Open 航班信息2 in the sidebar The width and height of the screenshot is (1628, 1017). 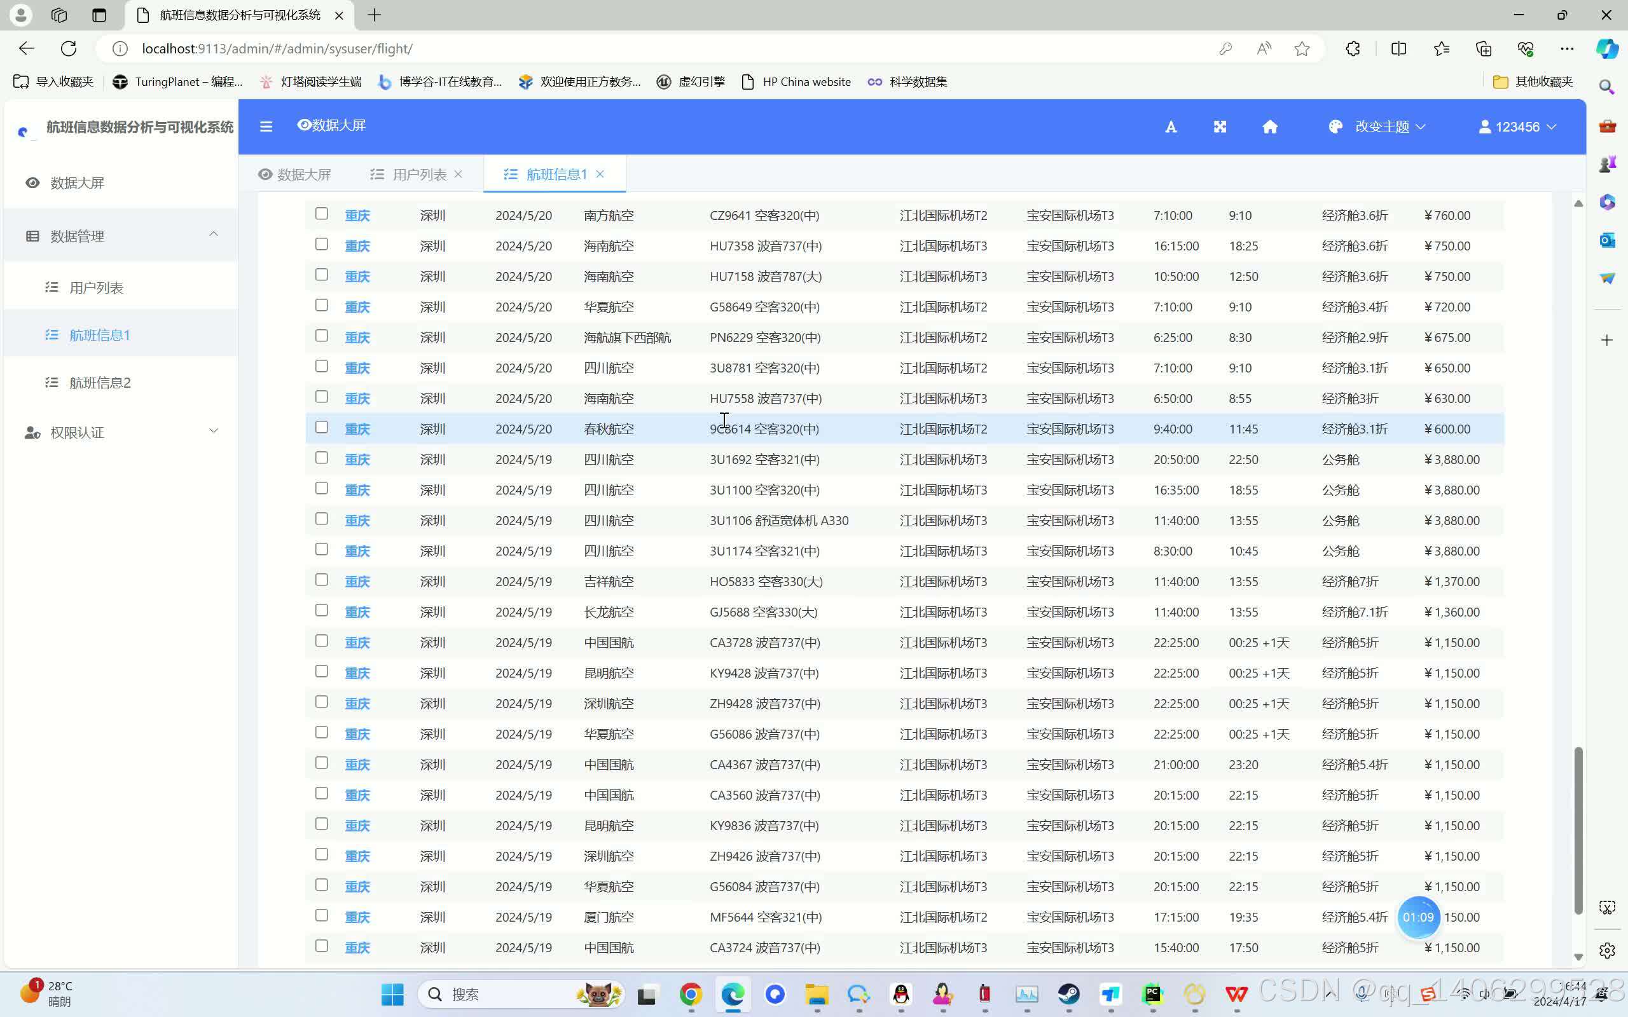pos(100,383)
